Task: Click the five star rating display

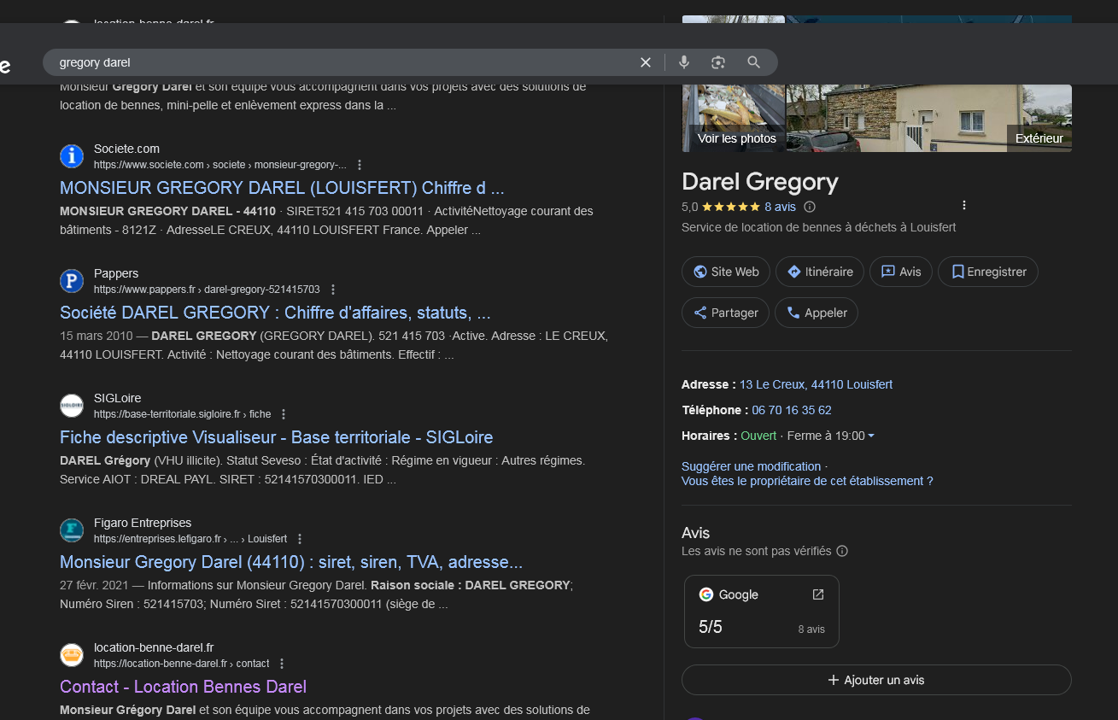Action: tap(731, 207)
